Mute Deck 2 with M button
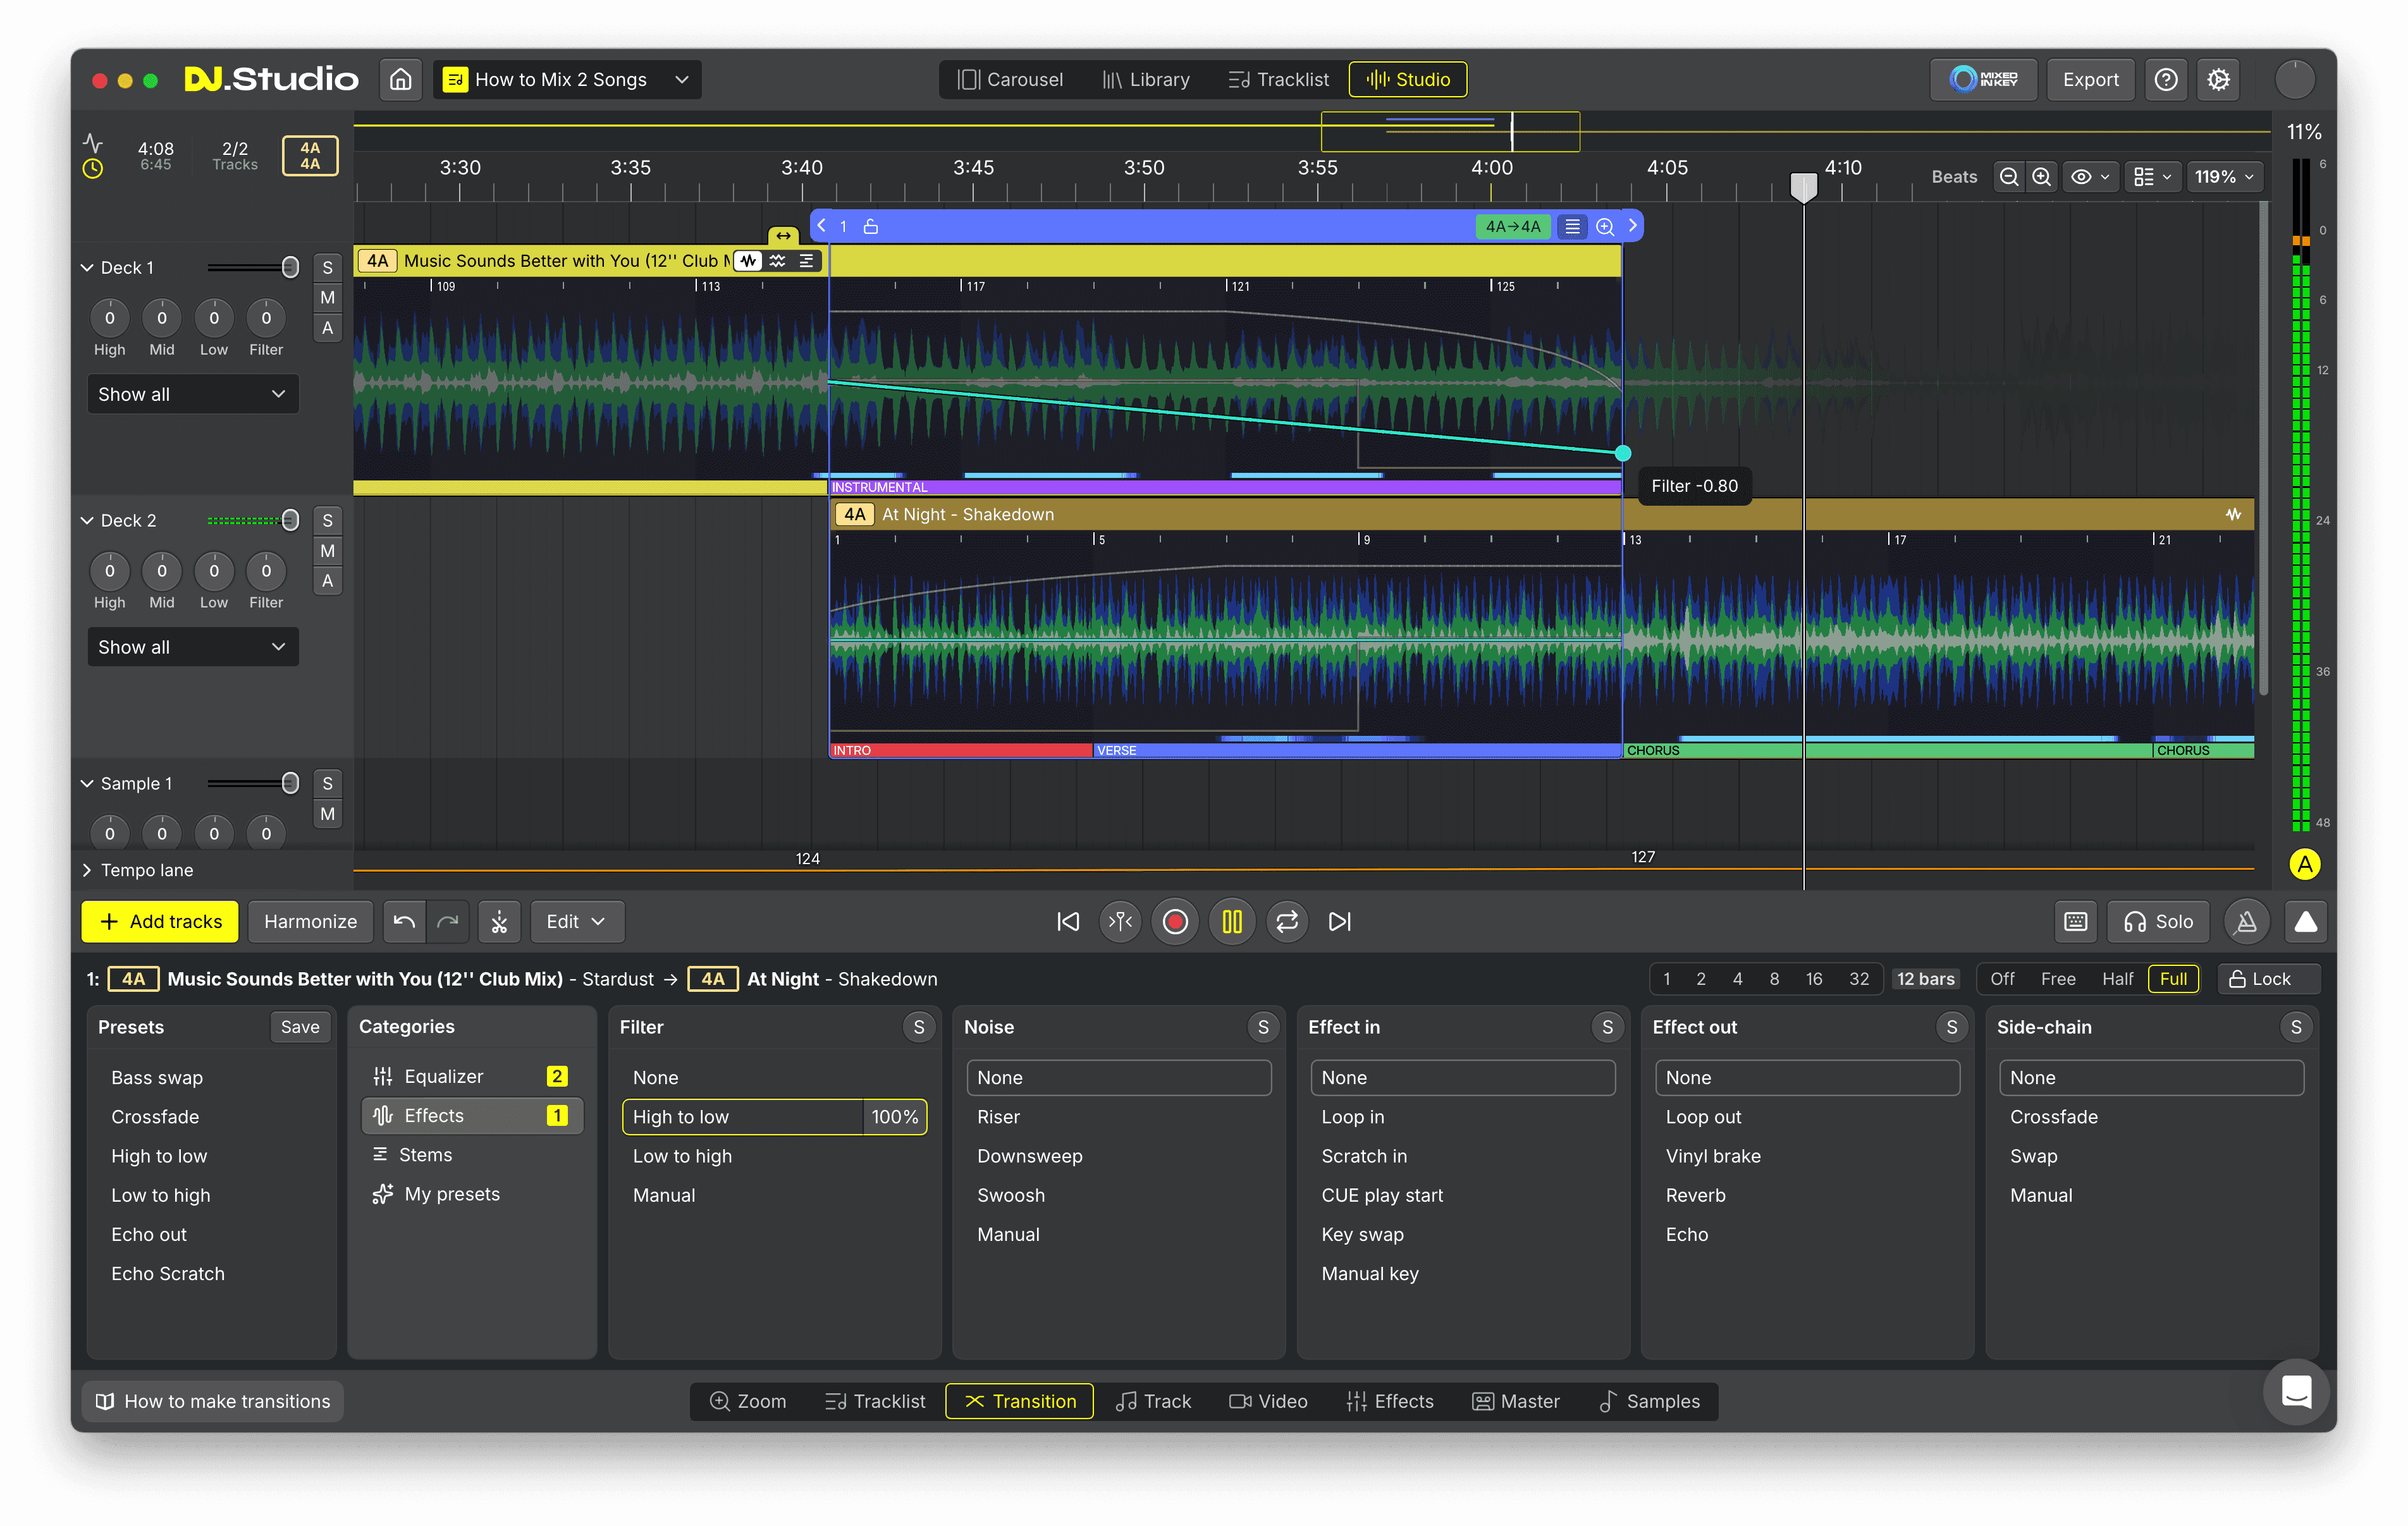 coord(327,550)
